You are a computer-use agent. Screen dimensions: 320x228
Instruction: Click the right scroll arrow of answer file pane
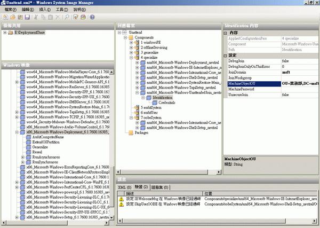click(219, 172)
